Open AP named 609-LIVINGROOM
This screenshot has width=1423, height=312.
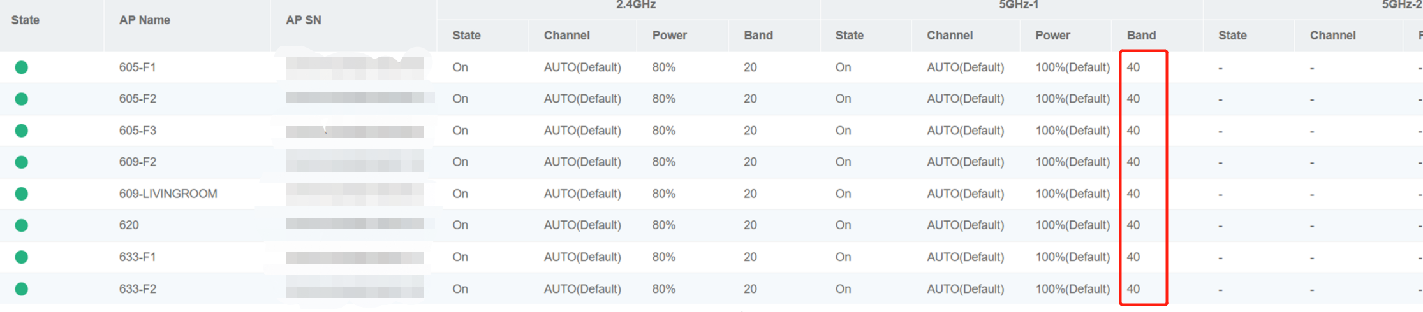[x=168, y=194]
